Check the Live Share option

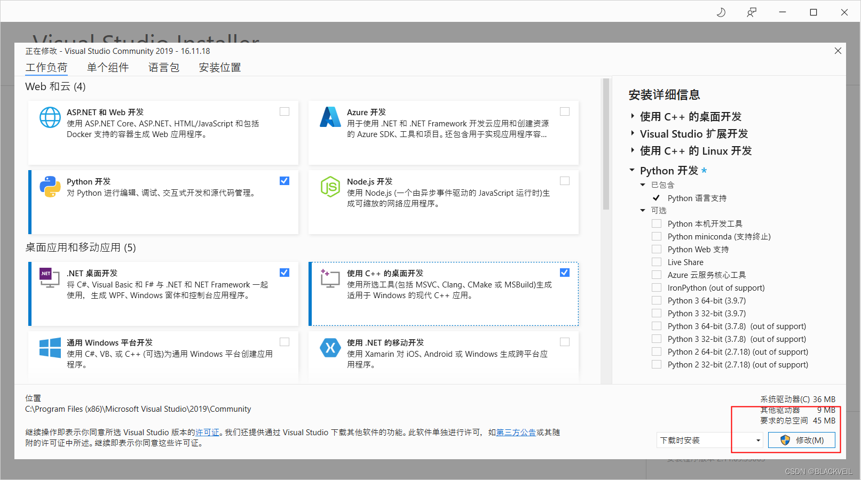pos(657,262)
